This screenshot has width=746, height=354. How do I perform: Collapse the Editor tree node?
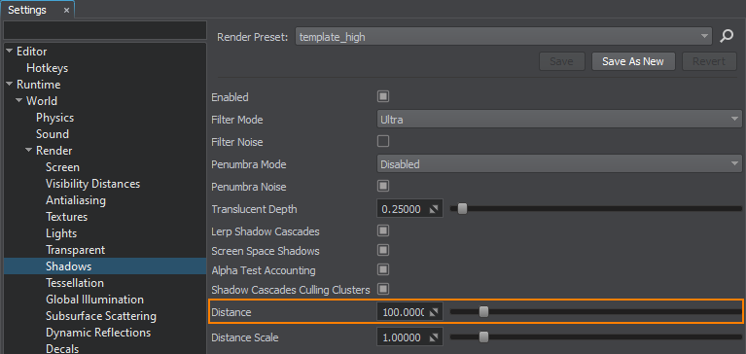tap(9, 52)
